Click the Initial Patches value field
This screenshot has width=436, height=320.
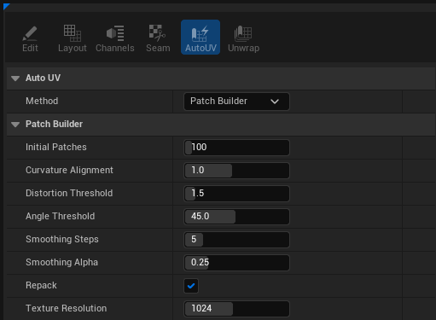pyautogui.click(x=236, y=148)
